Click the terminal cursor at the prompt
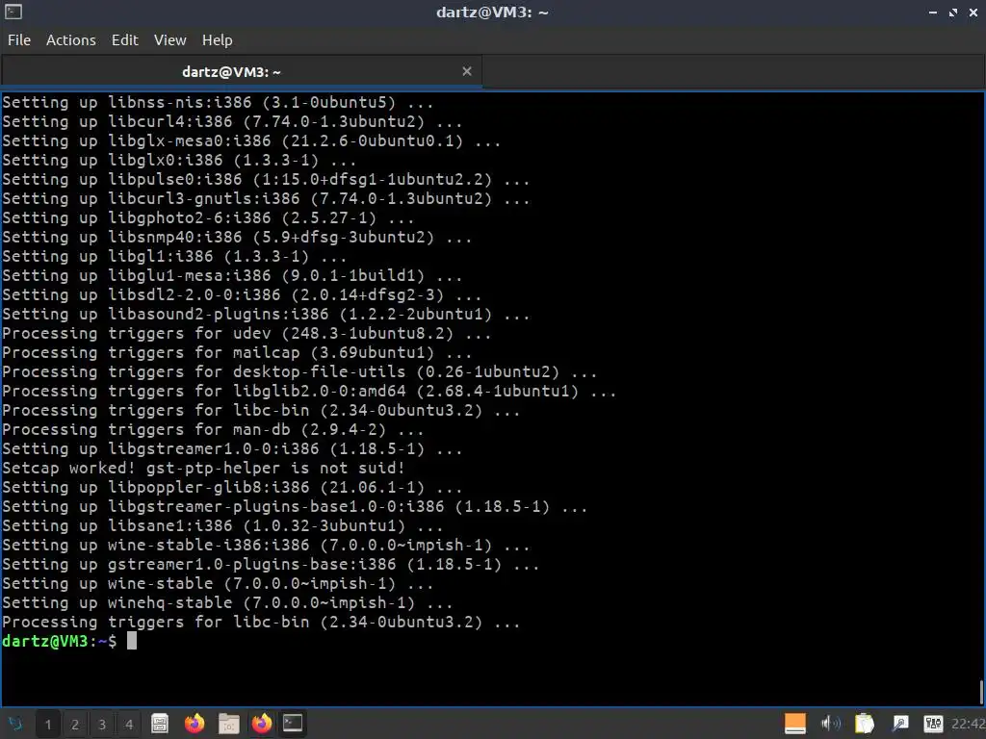The width and height of the screenshot is (986, 739). 131,641
